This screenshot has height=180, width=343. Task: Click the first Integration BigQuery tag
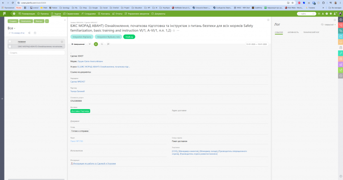pyautogui.click(x=82, y=37)
